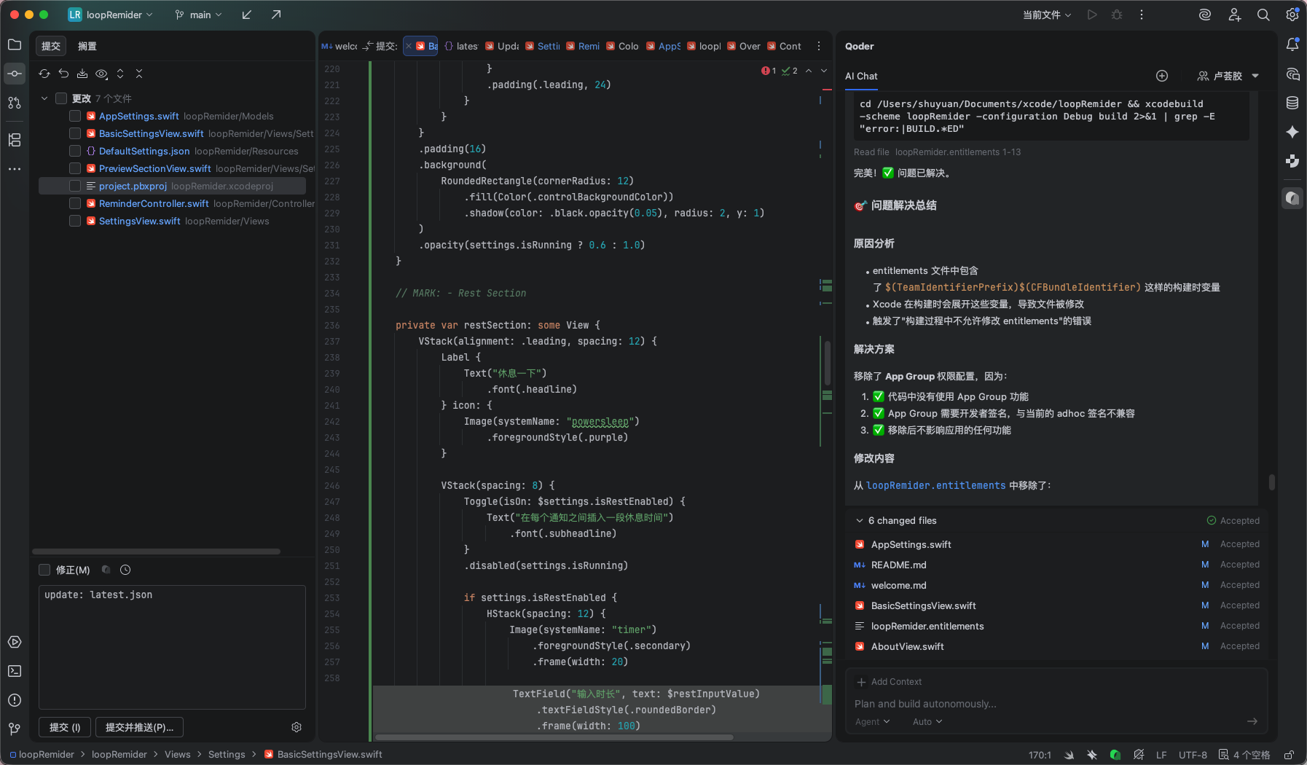The height and width of the screenshot is (765, 1307).
Task: Open the notifications bell icon
Action: (1292, 45)
